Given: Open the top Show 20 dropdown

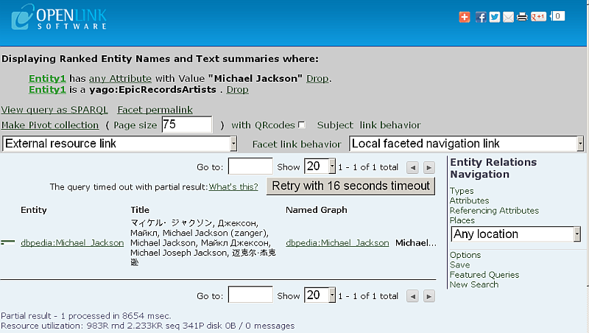Looking at the screenshot, I should coord(320,166).
